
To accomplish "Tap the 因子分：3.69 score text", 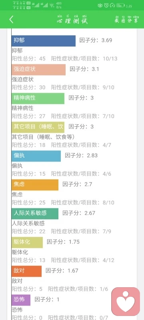I will (x=96, y=40).
